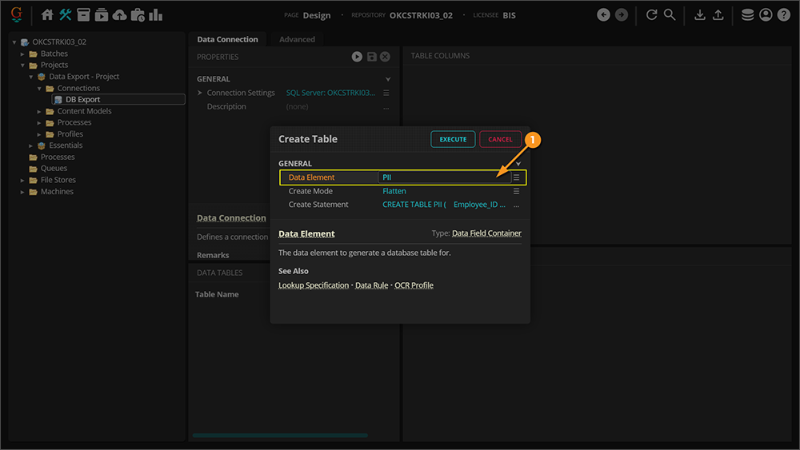Viewport: 800px width, 450px height.
Task: Open the Create Mode dropdown menu
Action: click(516, 192)
